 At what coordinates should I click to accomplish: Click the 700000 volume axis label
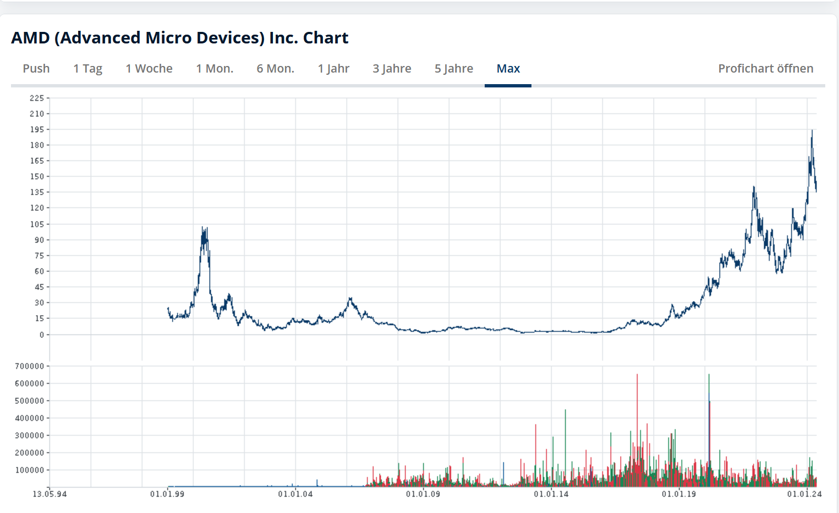click(x=30, y=366)
